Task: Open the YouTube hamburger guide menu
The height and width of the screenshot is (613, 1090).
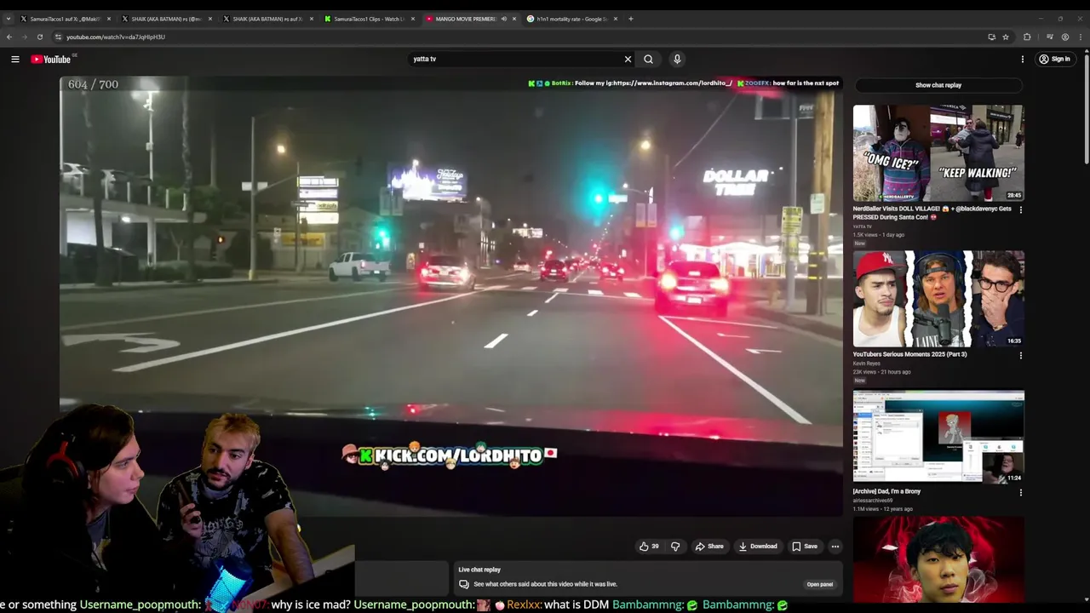Action: coord(15,59)
